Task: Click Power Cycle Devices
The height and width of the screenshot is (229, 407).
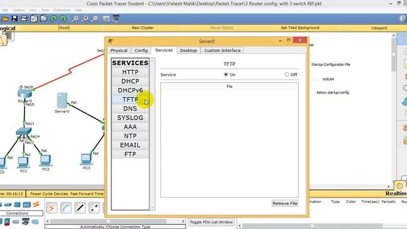Action: (49, 193)
